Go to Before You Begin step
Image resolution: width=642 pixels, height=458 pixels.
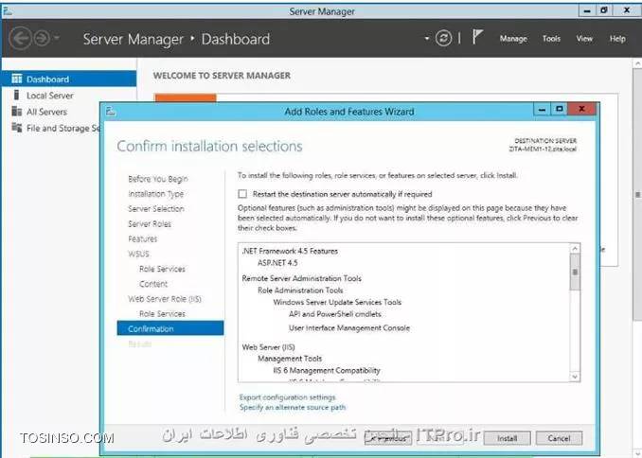coord(157,179)
